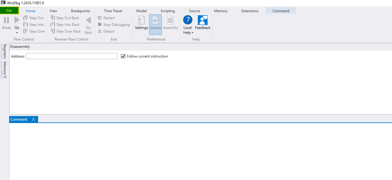Click the Detach button
This screenshot has height=180, width=392.
pyautogui.click(x=106, y=31)
